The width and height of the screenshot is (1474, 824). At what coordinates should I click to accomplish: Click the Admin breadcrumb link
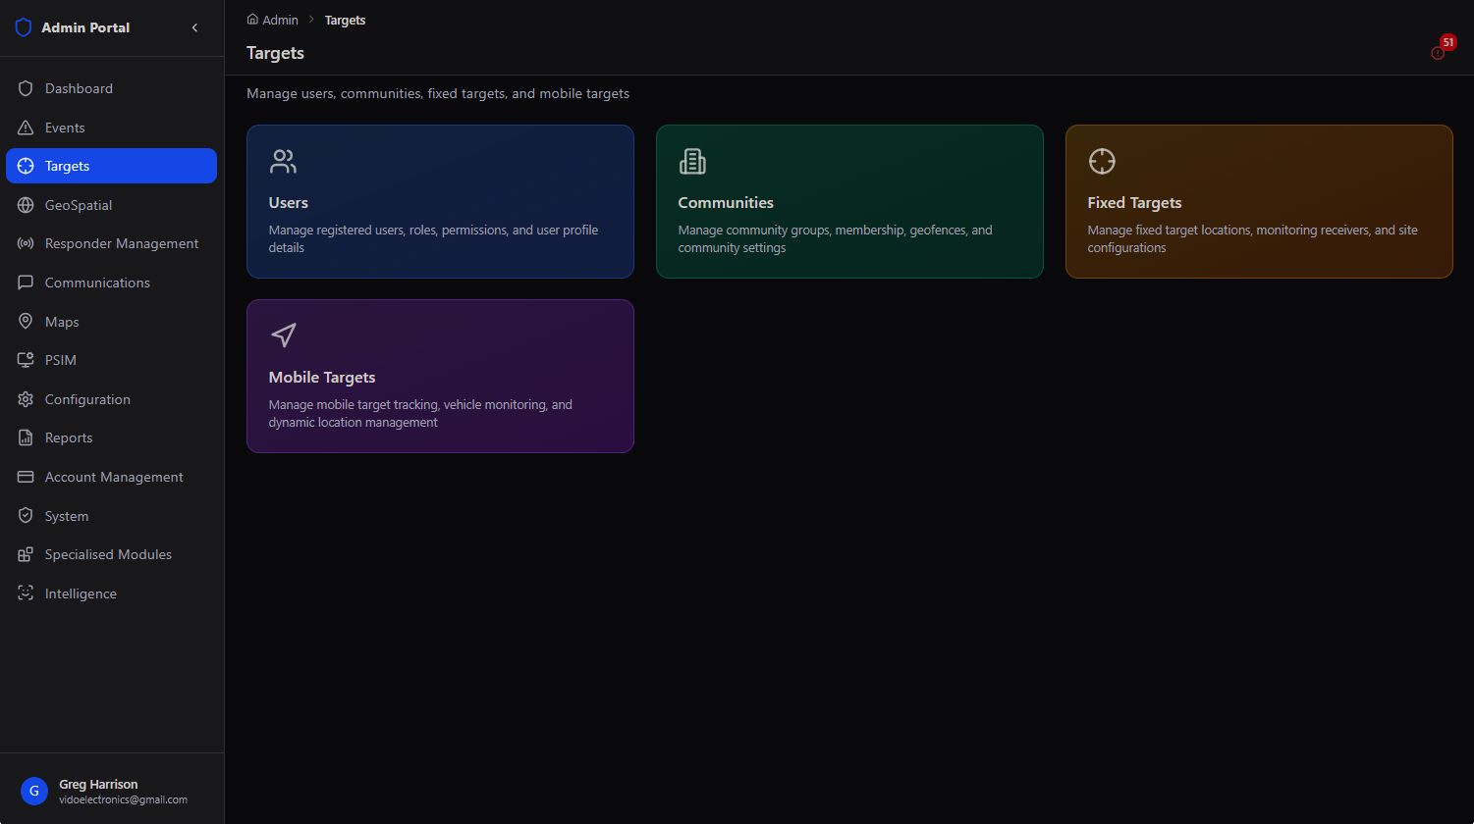click(x=280, y=20)
